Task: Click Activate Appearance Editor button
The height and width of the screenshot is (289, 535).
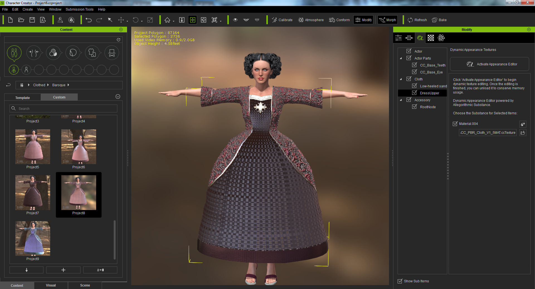Action: point(490,64)
